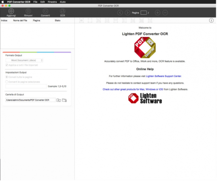Click the PDF OCR Converter logo image
Image resolution: width=217 pixels, height=181 pixels.
(145, 47)
